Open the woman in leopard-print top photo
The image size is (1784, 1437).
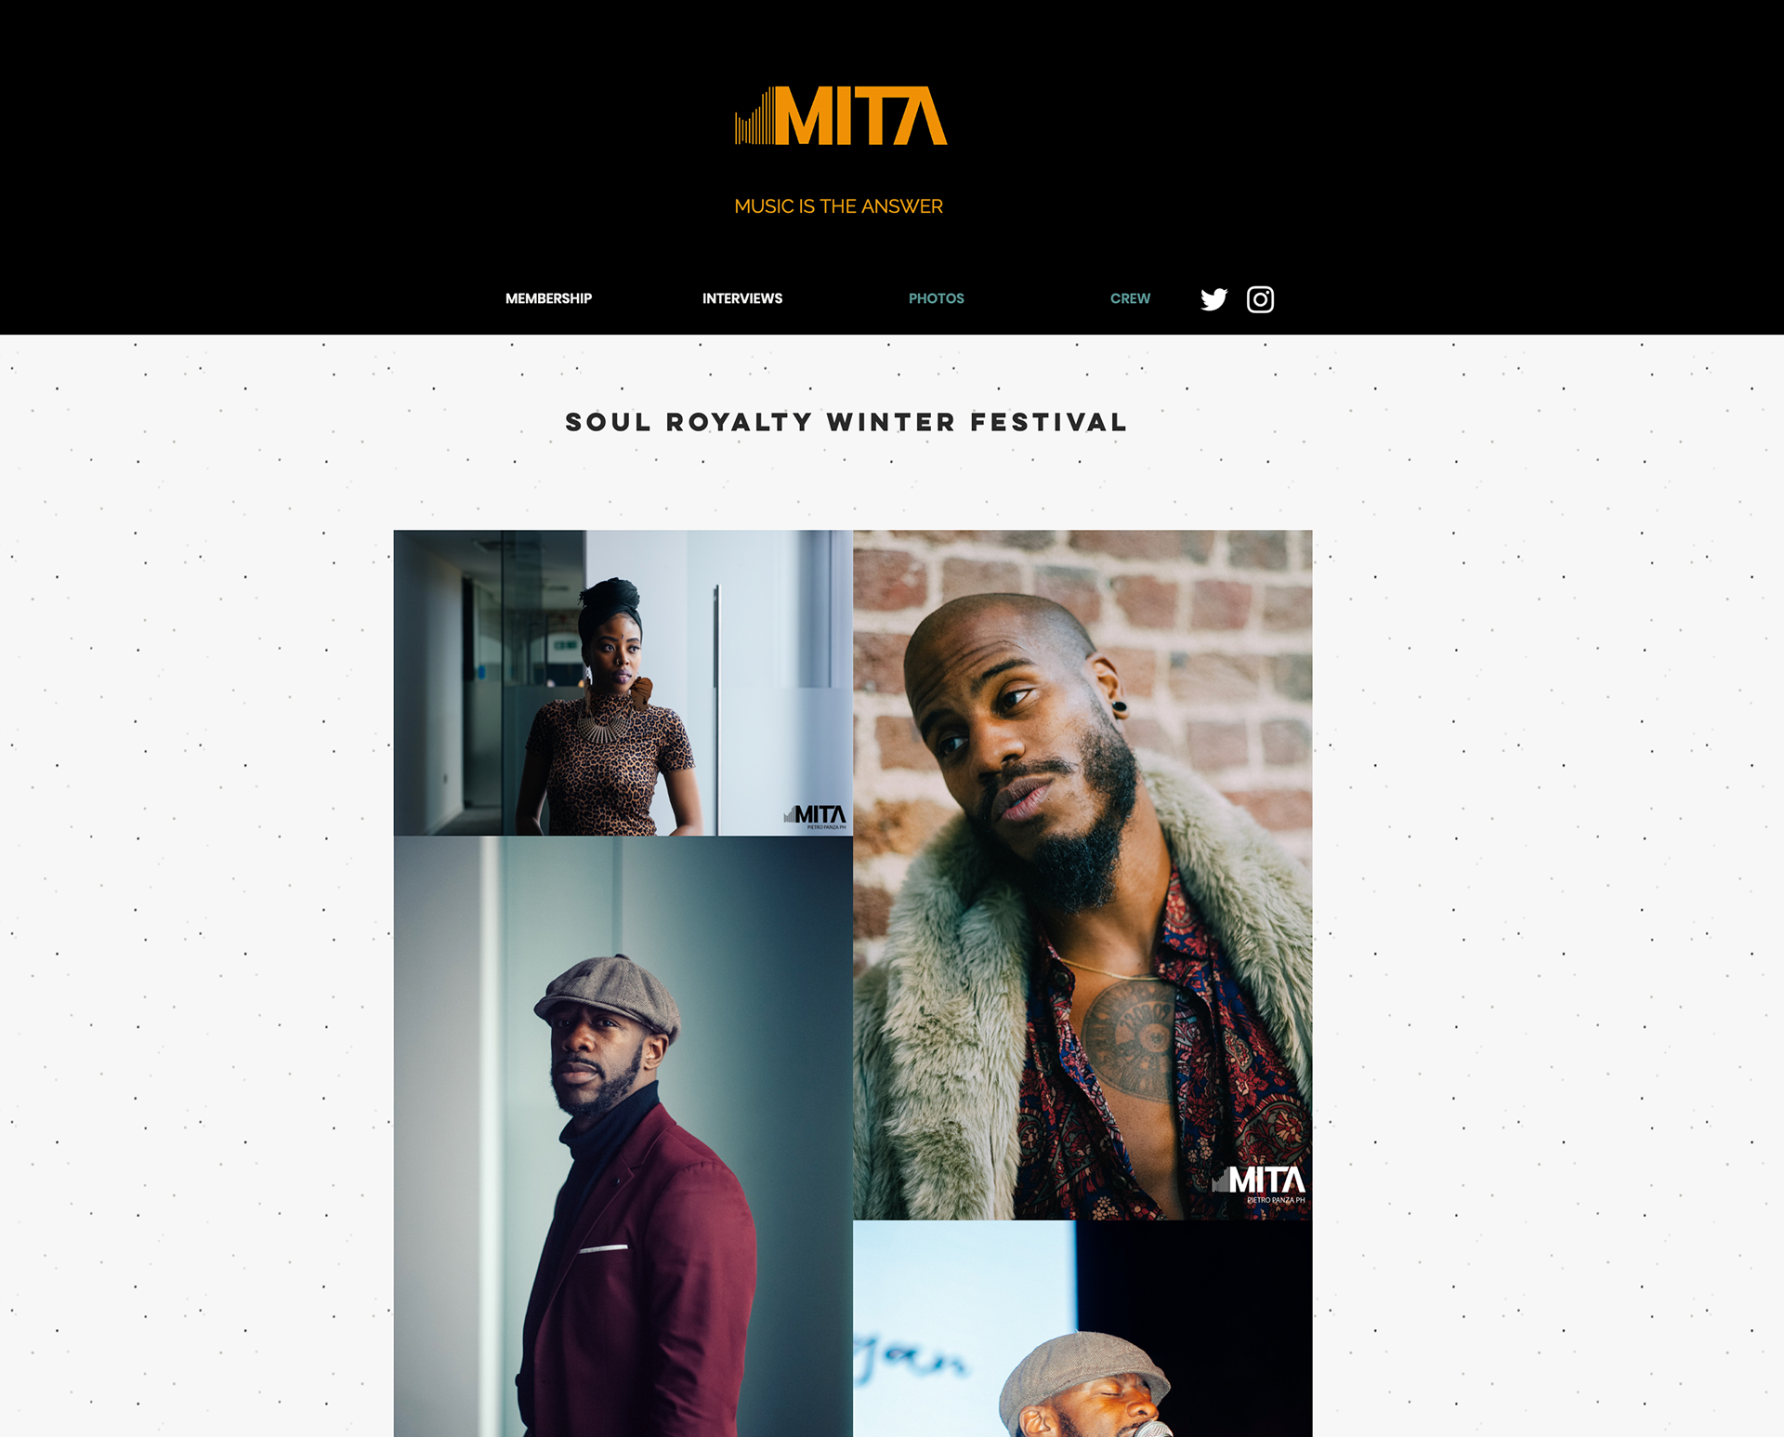click(623, 683)
